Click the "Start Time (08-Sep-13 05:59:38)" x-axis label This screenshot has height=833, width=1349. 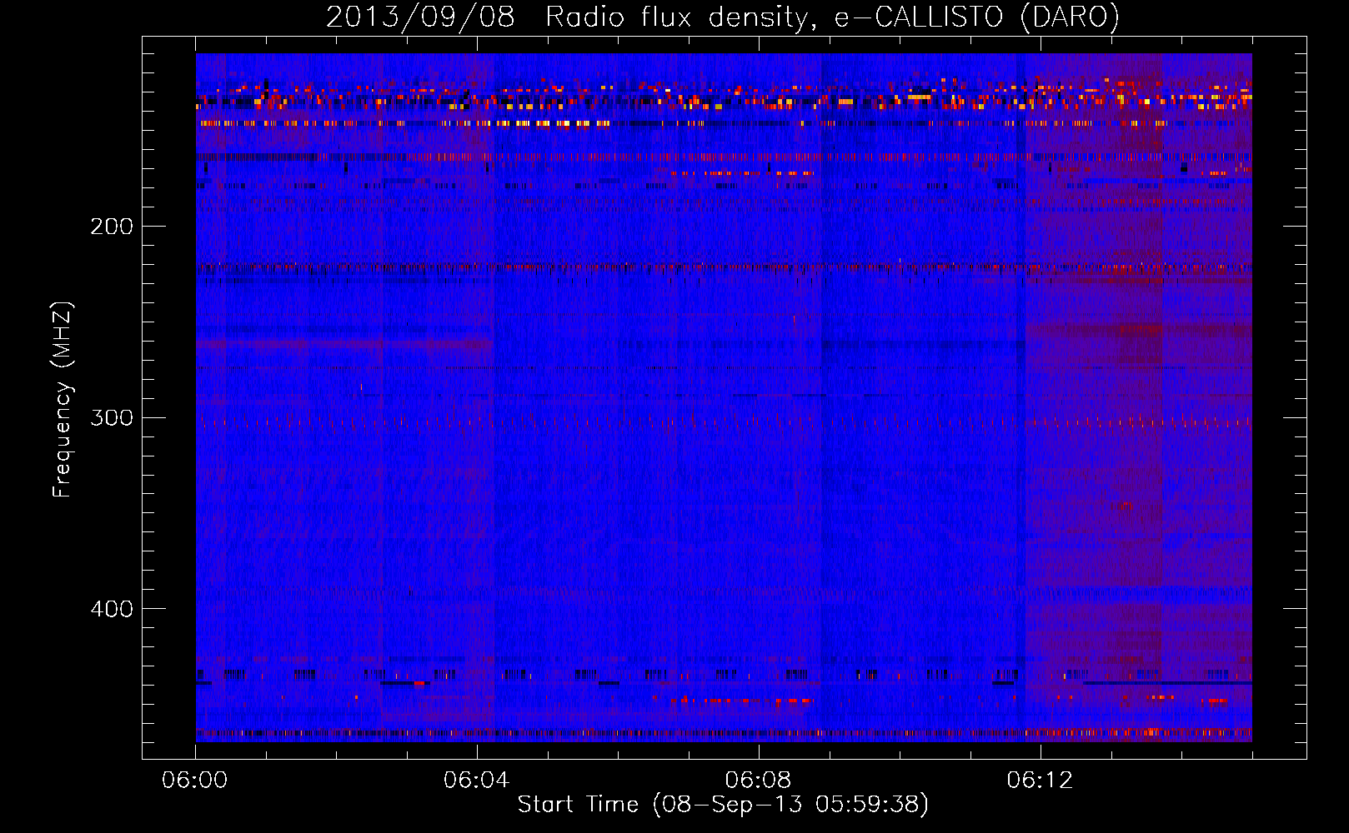click(x=723, y=805)
